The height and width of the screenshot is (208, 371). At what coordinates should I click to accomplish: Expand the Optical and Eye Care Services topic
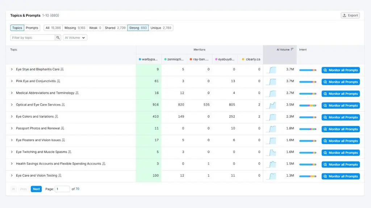coord(12,105)
